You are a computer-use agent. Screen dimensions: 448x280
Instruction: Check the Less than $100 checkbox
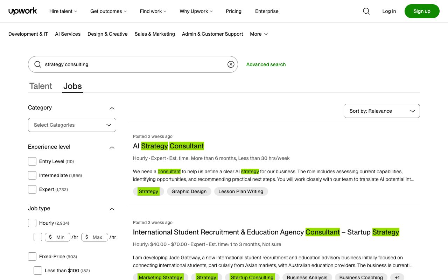pos(38,271)
